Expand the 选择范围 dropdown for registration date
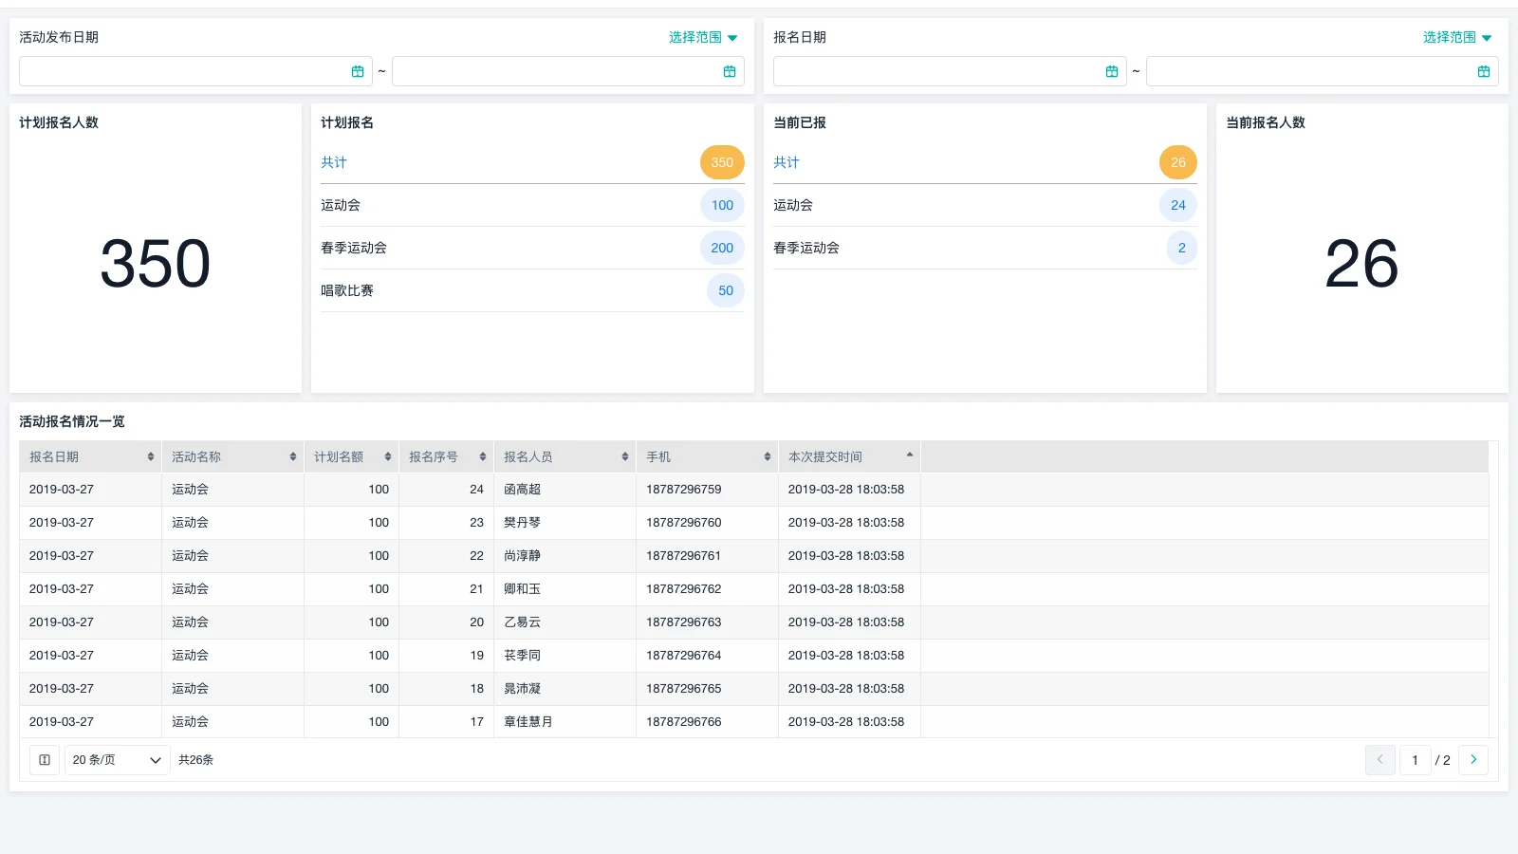 coord(1455,37)
